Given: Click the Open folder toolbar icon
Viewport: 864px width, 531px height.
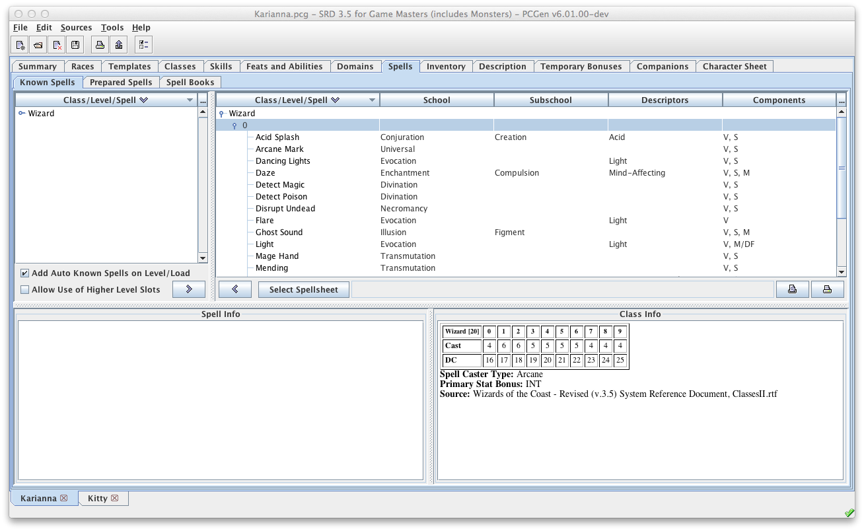Looking at the screenshot, I should pos(39,45).
